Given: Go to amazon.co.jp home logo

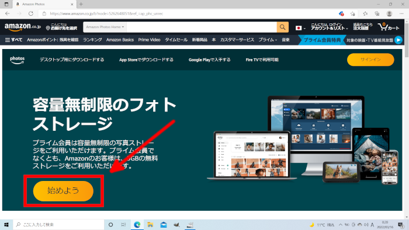Looking at the screenshot, I should 23,27.
